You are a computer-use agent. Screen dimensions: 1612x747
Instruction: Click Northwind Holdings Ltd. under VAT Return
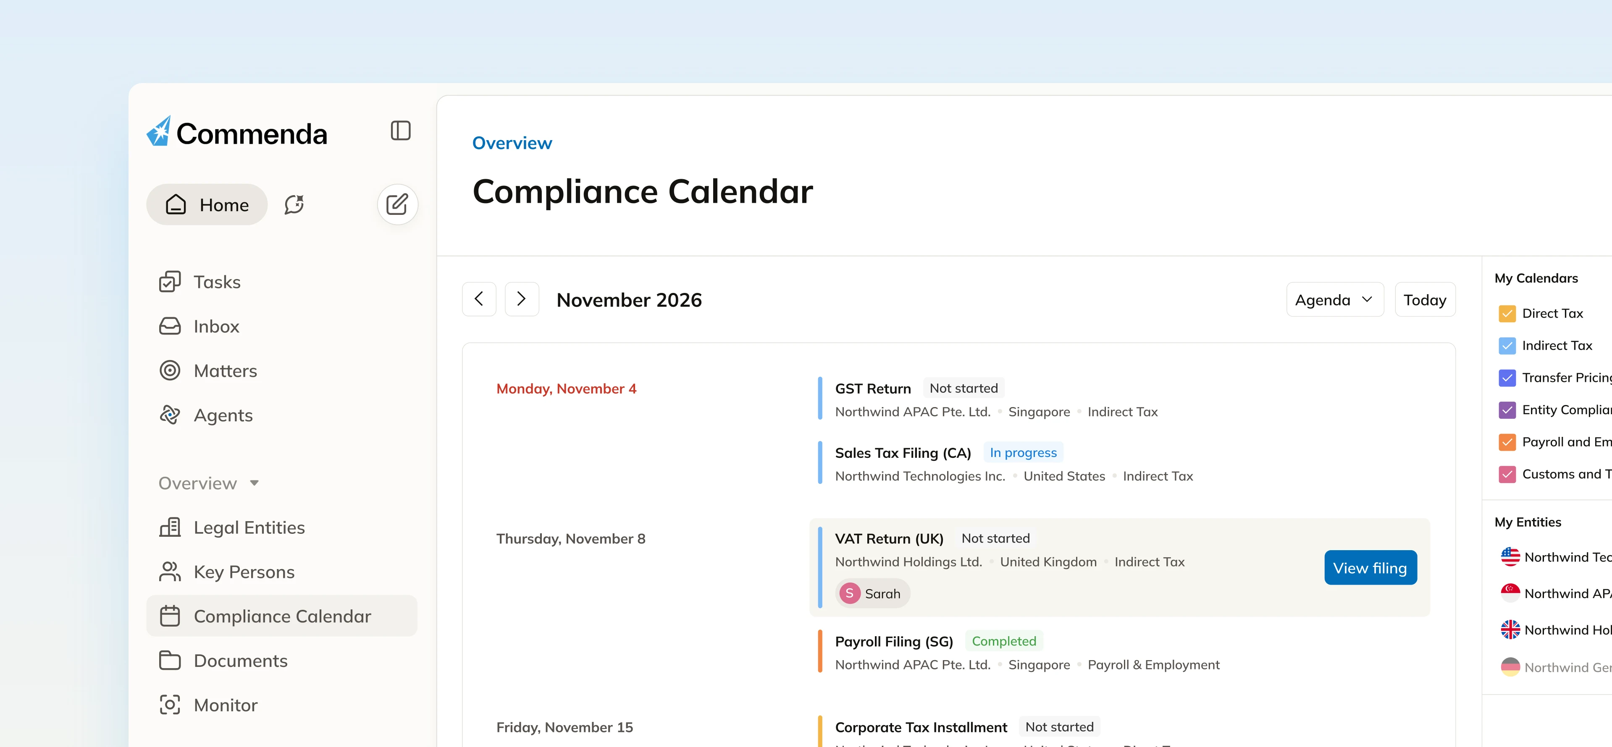point(908,562)
